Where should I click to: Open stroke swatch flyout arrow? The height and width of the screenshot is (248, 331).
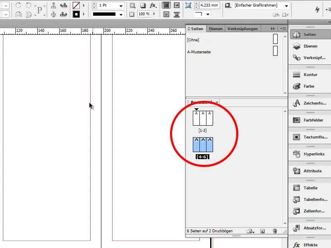84,14
